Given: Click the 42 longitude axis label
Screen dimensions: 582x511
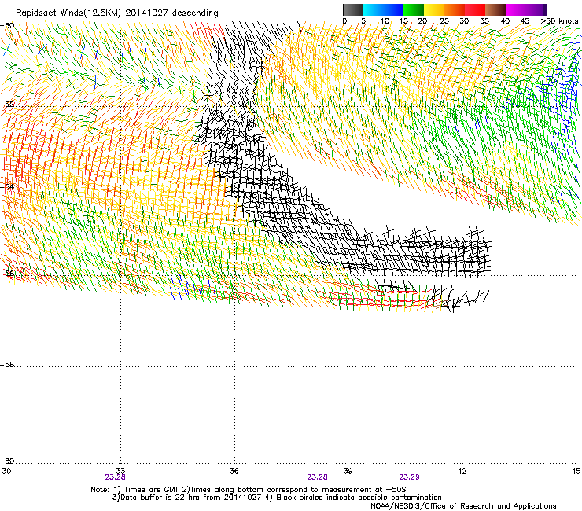Looking at the screenshot, I should click(x=462, y=471).
